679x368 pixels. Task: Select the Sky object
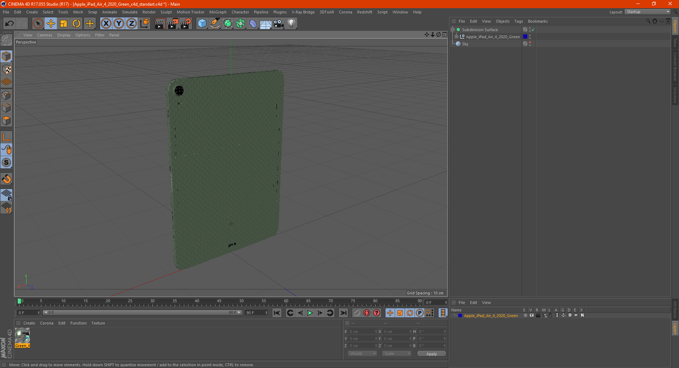coord(465,44)
